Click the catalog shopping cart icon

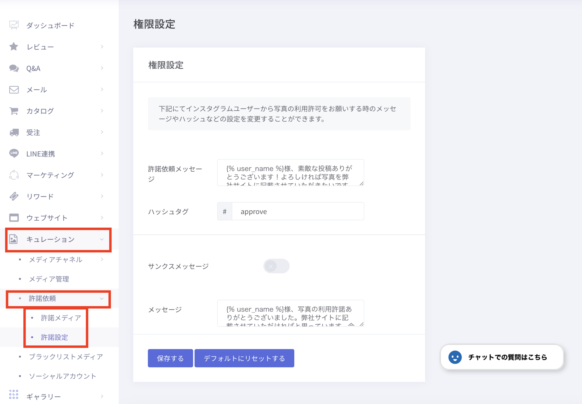[x=14, y=111]
